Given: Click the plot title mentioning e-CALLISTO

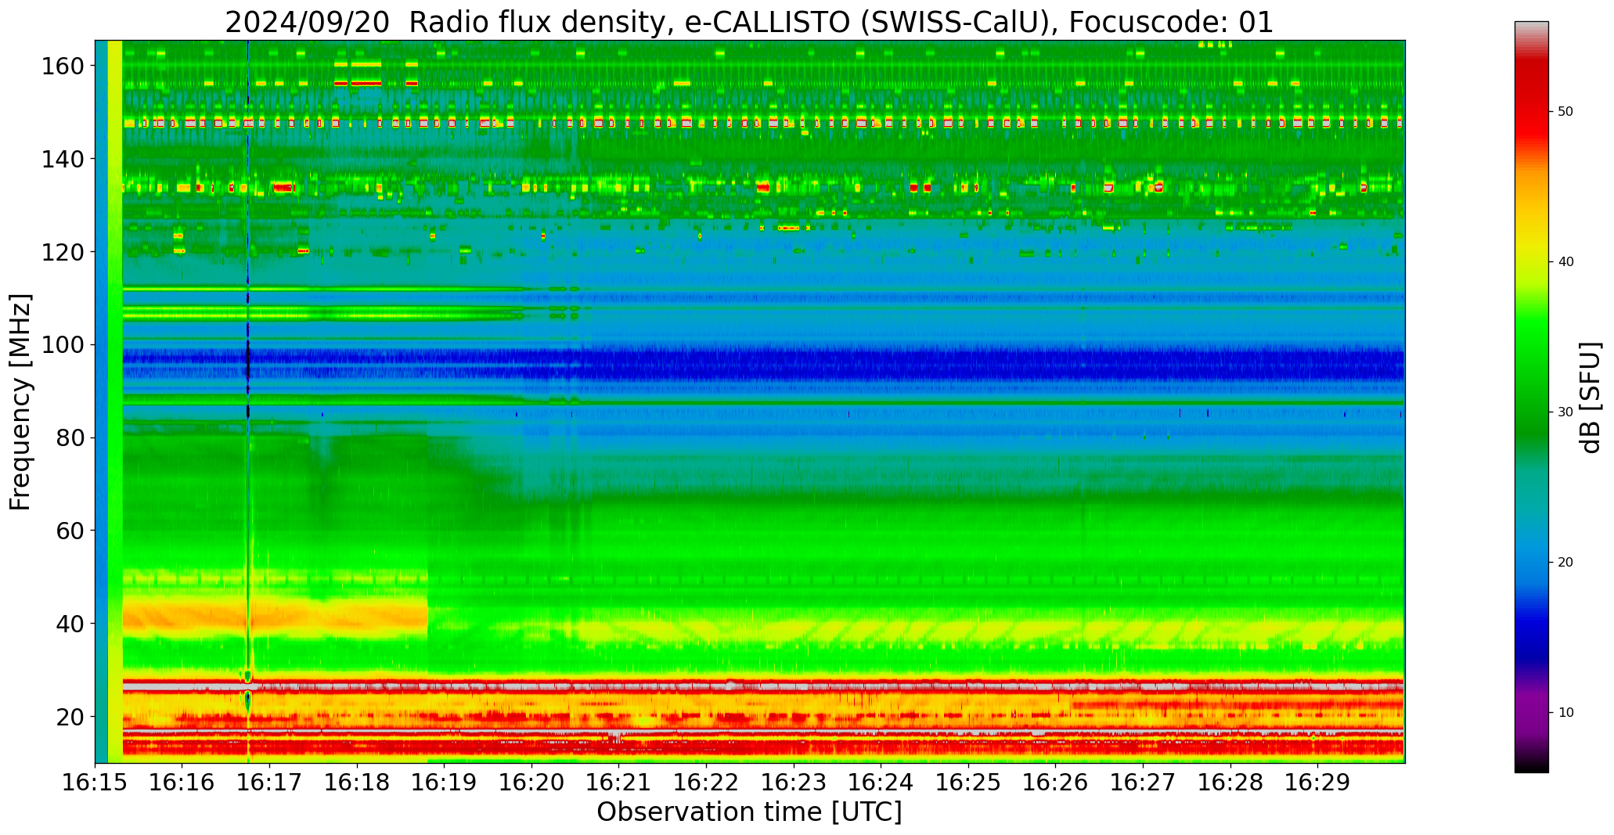Looking at the screenshot, I should (x=749, y=22).
